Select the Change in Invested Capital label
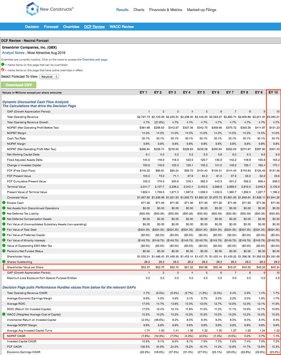 coord(24,165)
